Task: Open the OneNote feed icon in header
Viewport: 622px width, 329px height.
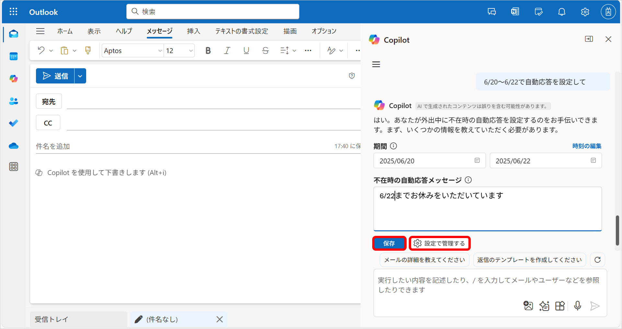Action: [x=515, y=12]
